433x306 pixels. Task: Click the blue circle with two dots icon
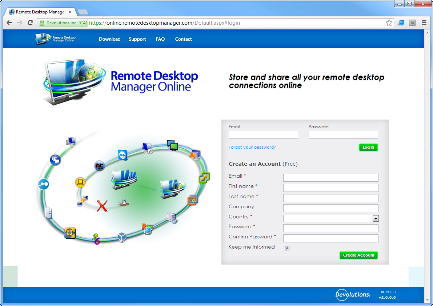tap(44, 184)
